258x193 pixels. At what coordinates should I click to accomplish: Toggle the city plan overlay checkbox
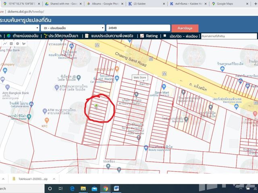pyautogui.click(x=165, y=36)
